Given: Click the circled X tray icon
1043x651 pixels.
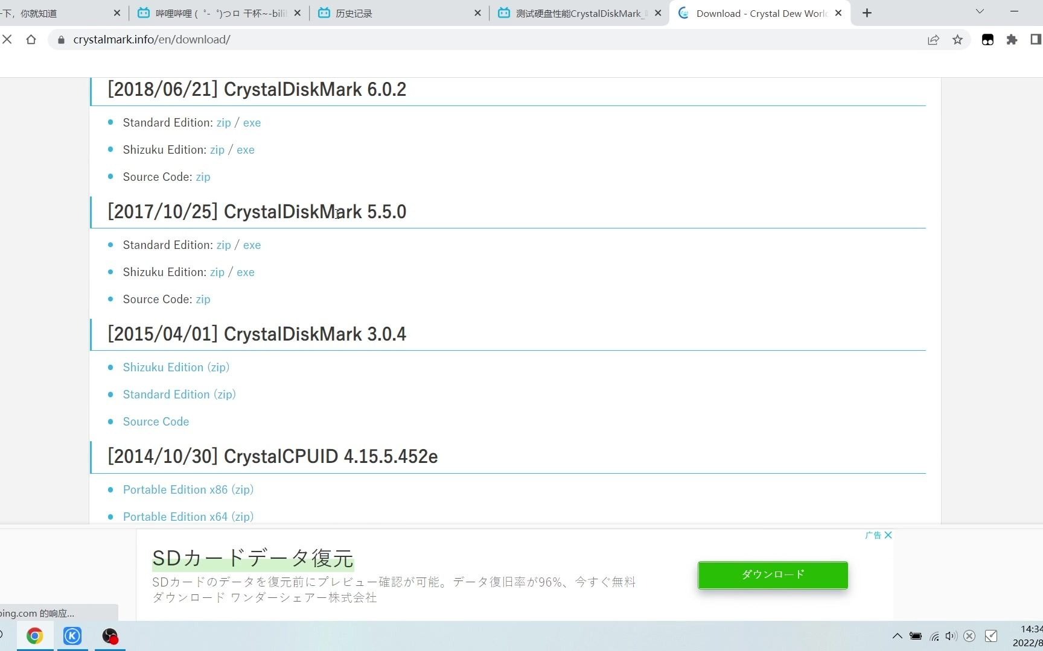Looking at the screenshot, I should click(x=969, y=636).
